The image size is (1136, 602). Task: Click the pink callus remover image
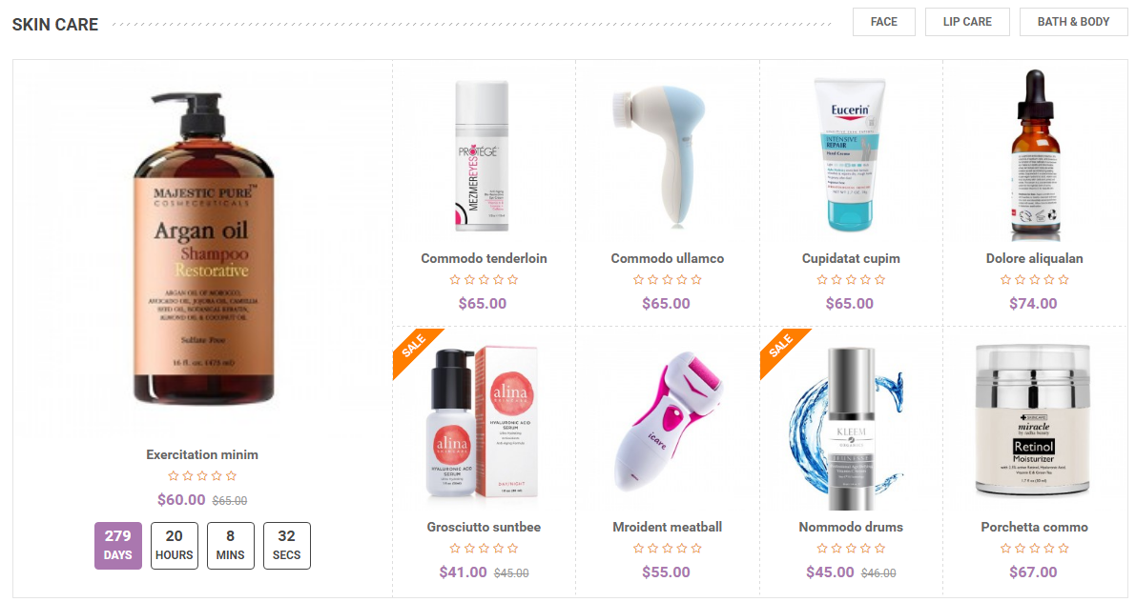coord(668,422)
